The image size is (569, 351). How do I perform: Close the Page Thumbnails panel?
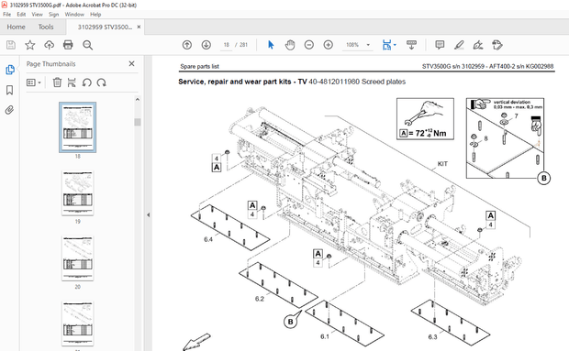(x=132, y=64)
